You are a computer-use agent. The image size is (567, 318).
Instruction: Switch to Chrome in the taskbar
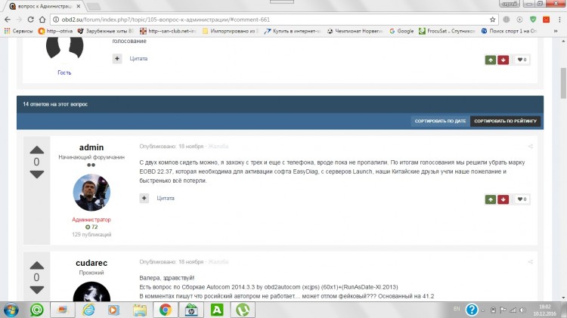click(166, 310)
